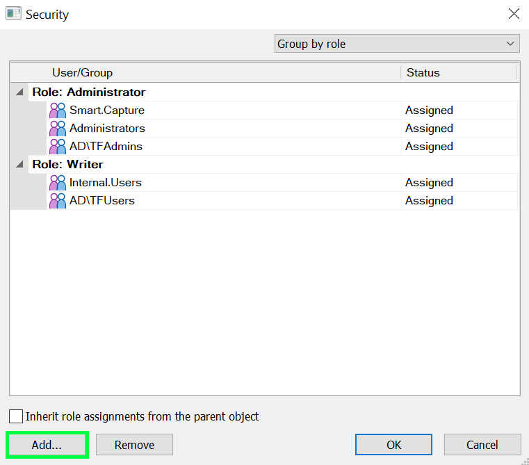Enable inherit role assignments from parent checkbox

16,416
